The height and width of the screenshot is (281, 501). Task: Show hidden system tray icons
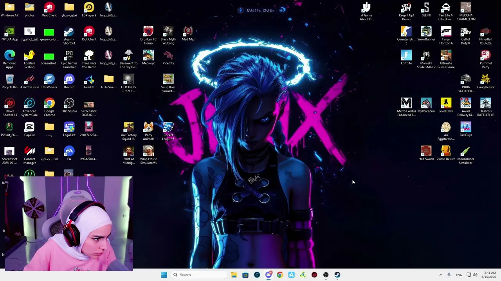440,275
